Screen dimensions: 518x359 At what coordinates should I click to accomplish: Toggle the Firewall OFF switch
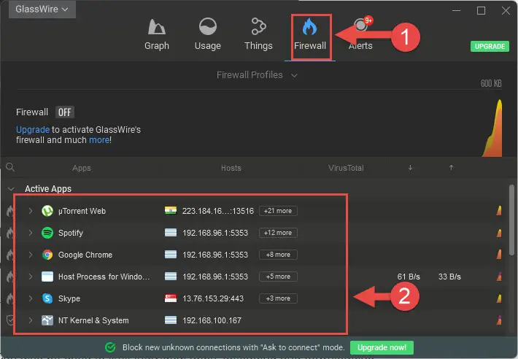coord(64,112)
